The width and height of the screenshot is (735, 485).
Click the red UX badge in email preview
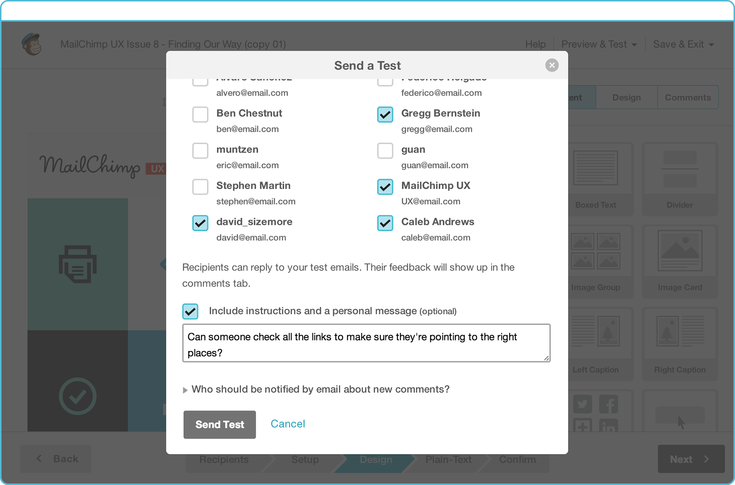(x=156, y=169)
